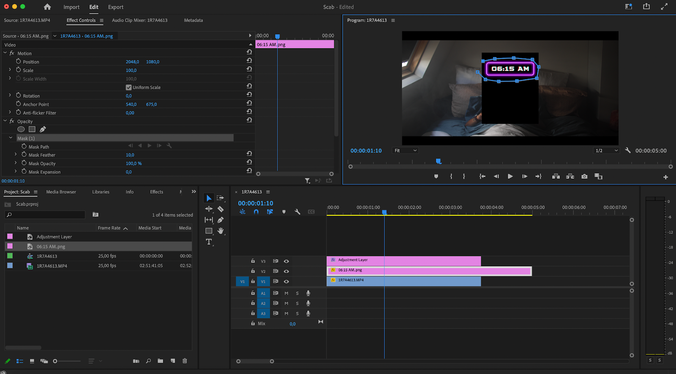676x374 pixels.
Task: Uncheck the Uniform Scale checkbox
Action: [x=128, y=87]
